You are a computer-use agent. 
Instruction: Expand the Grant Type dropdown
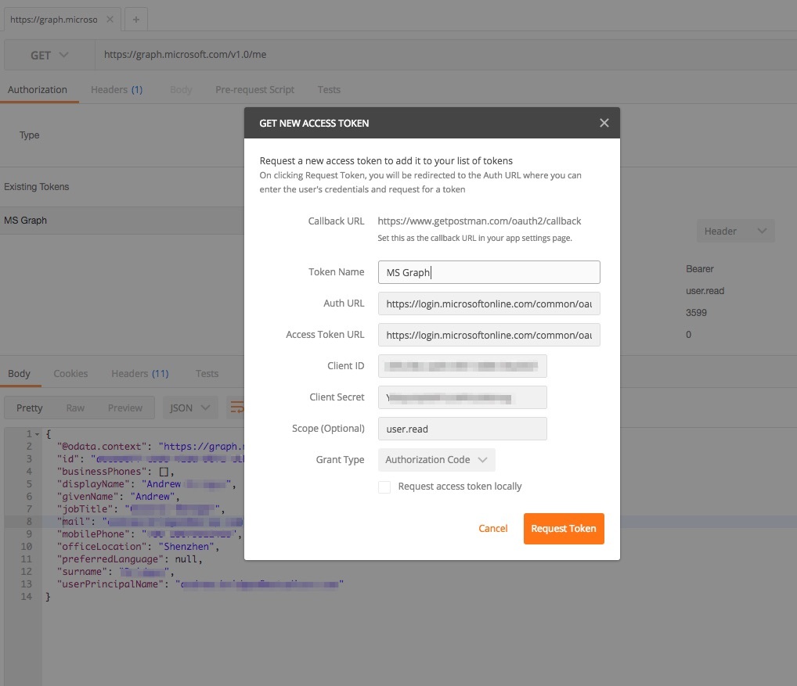click(x=436, y=459)
